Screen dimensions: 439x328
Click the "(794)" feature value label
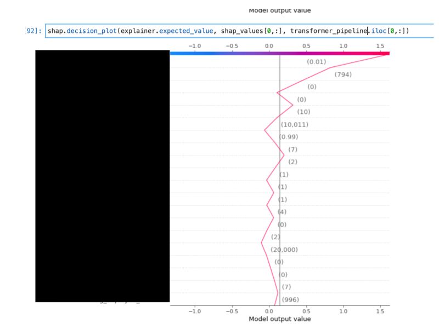click(343, 74)
